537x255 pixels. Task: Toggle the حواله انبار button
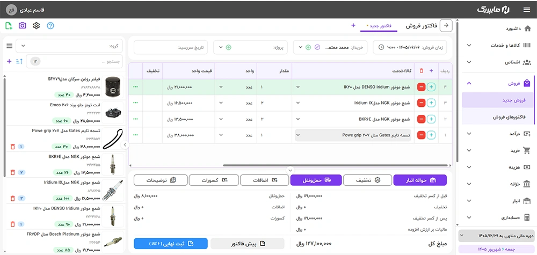[x=420, y=180]
